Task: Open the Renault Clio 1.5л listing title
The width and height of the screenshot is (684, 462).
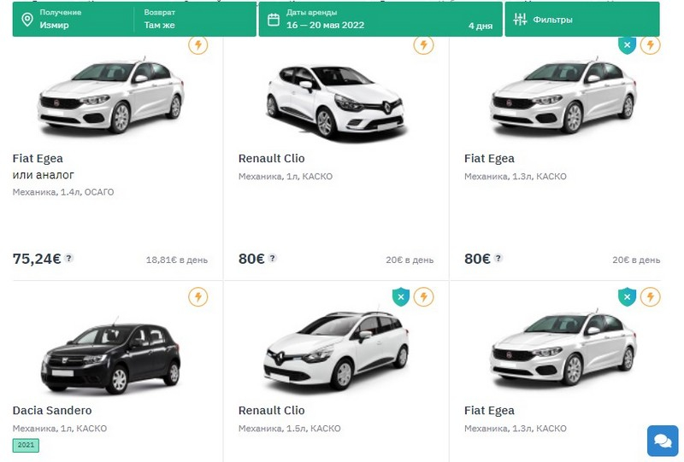Action: click(271, 411)
